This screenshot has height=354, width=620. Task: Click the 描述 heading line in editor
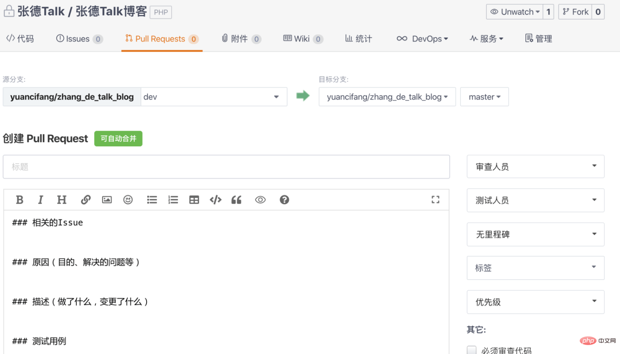click(80, 302)
